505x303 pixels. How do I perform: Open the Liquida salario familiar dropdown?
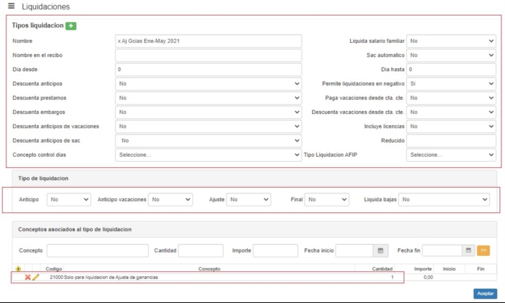pyautogui.click(x=452, y=41)
